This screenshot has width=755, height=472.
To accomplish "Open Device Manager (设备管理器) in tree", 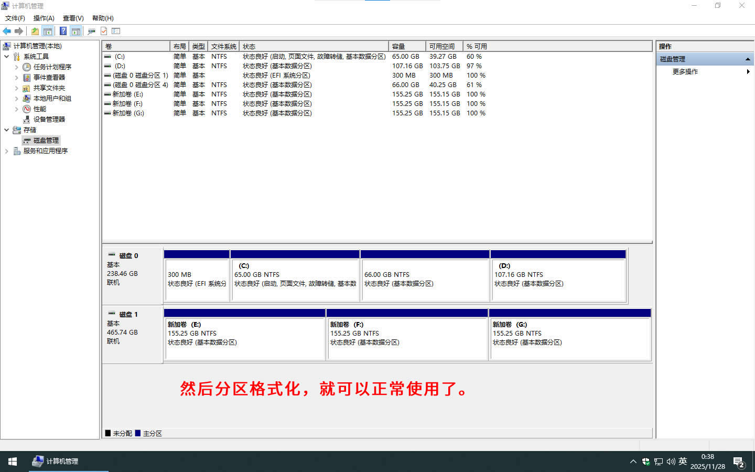I will [x=49, y=120].
